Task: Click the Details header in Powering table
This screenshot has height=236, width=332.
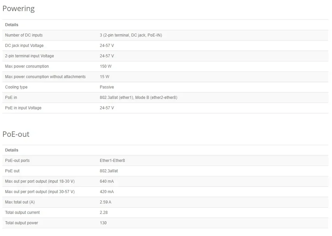Action: (12, 25)
